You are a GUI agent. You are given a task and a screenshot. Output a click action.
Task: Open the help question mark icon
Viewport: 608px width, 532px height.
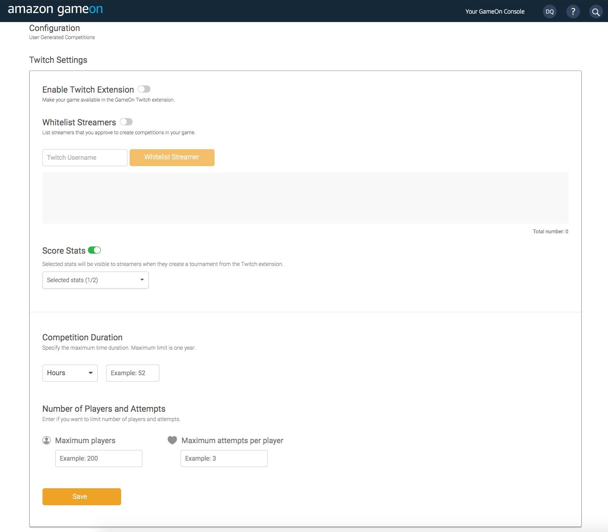point(573,11)
